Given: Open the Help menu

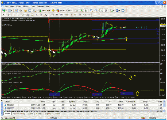Looking at the screenshot, I should (48, 6).
